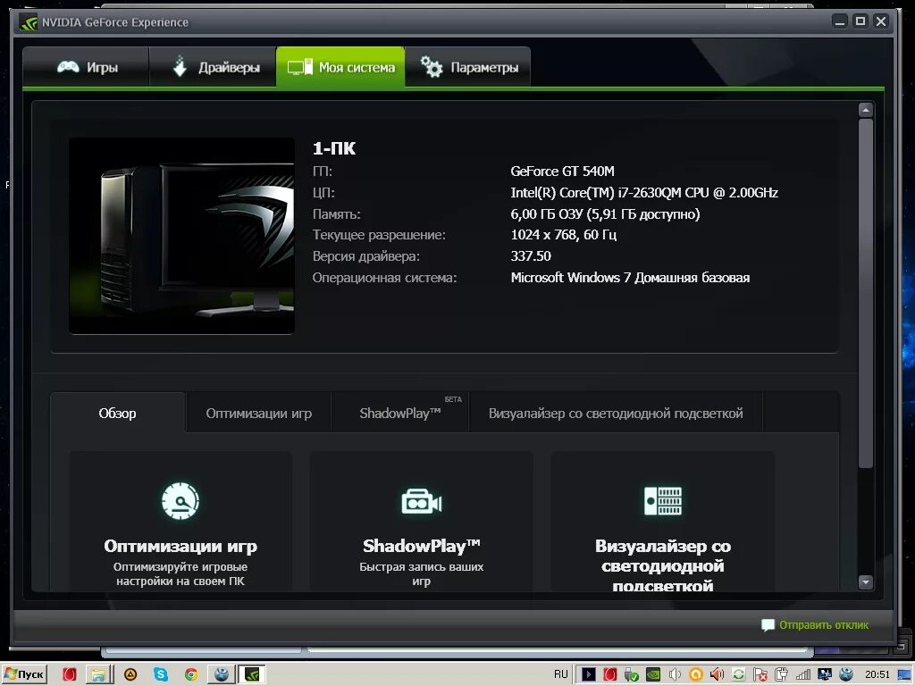915x686 pixels.
Task: Open the Игры tab
Action: tap(87, 67)
